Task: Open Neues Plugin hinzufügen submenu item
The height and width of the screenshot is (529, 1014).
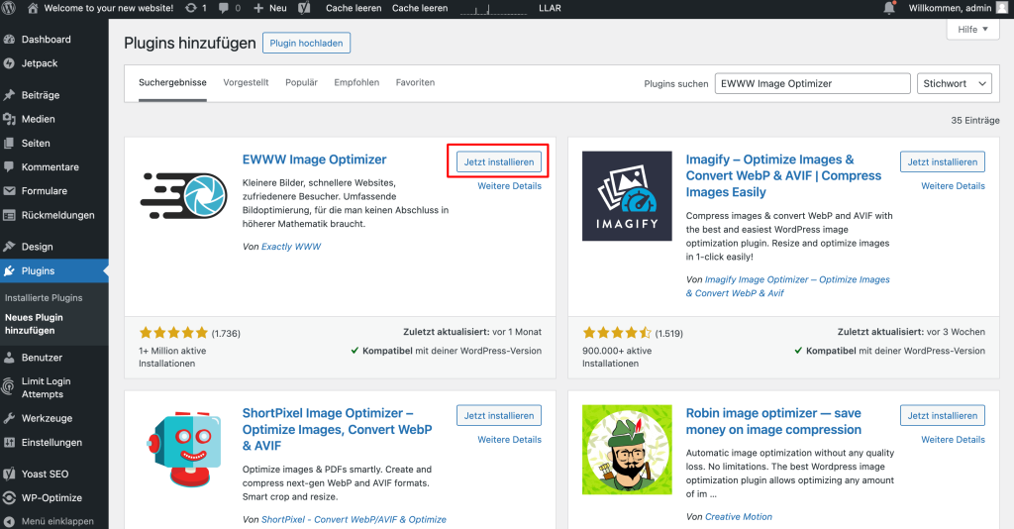Action: pyautogui.click(x=34, y=324)
